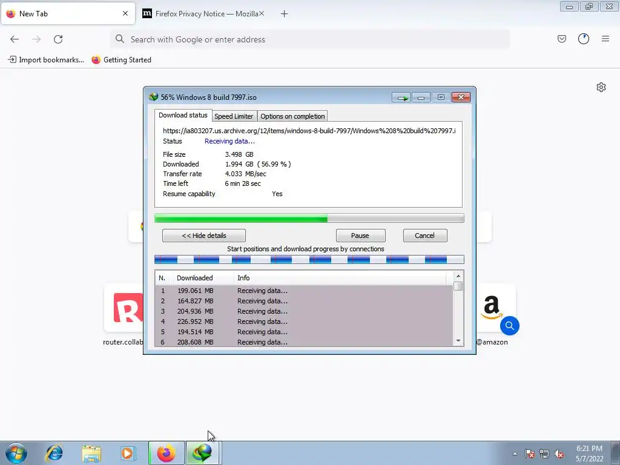Click Firefox taskbar button

click(166, 453)
